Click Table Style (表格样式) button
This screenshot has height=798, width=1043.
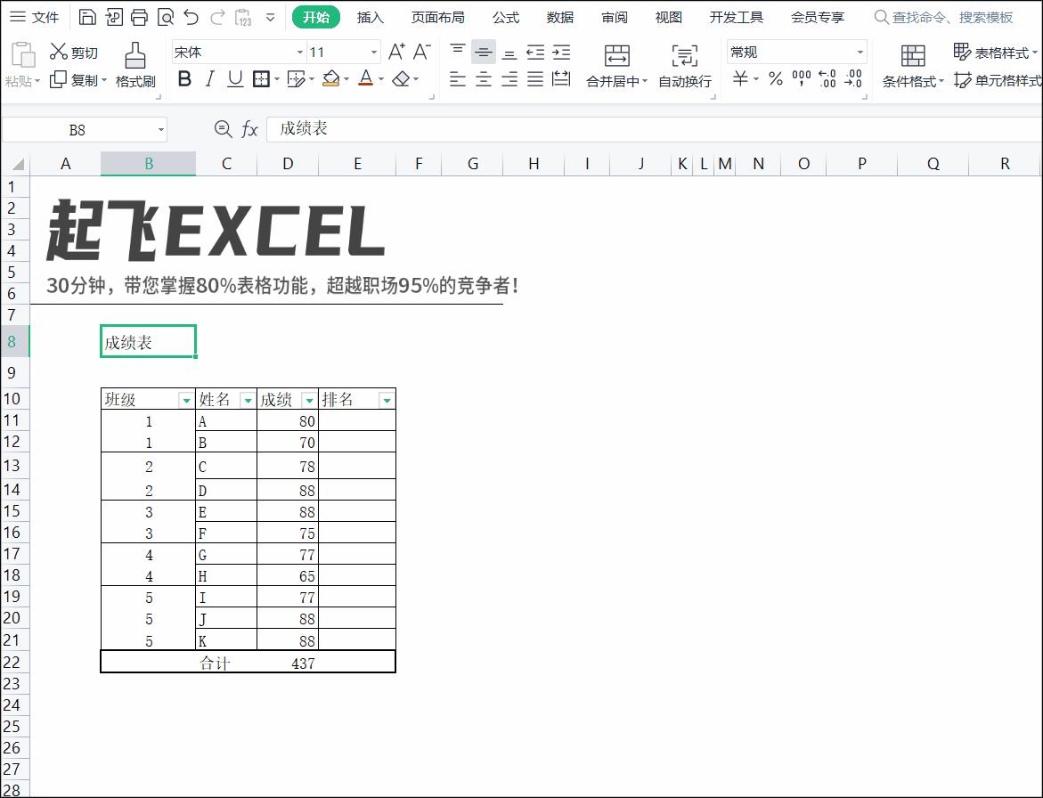point(994,52)
